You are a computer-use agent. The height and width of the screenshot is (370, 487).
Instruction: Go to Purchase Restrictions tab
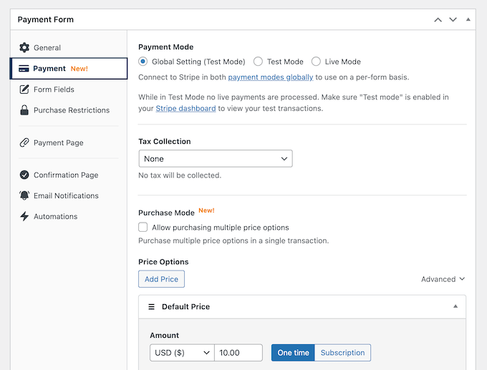click(68, 110)
